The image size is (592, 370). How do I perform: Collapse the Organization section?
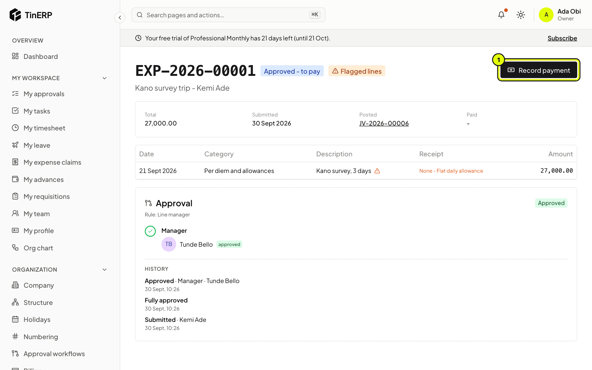pos(105,269)
